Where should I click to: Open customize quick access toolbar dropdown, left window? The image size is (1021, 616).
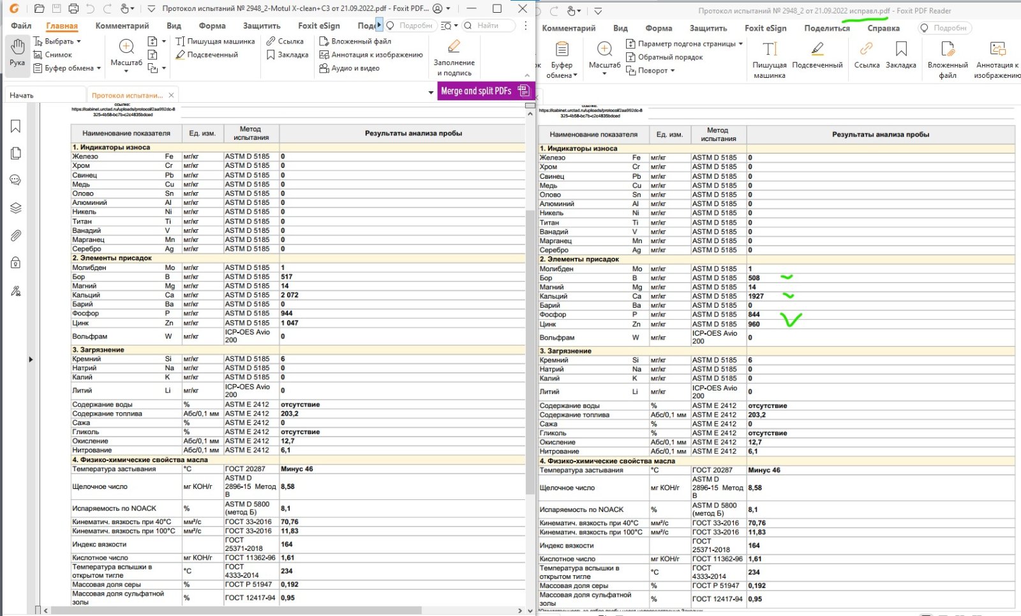[151, 9]
